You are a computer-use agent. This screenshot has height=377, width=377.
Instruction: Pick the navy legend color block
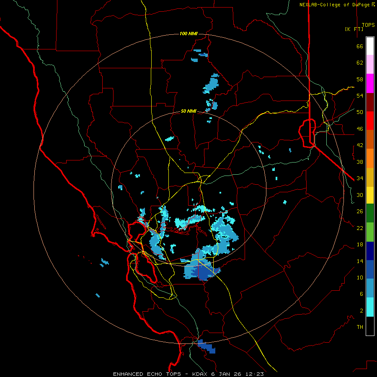tap(370, 251)
